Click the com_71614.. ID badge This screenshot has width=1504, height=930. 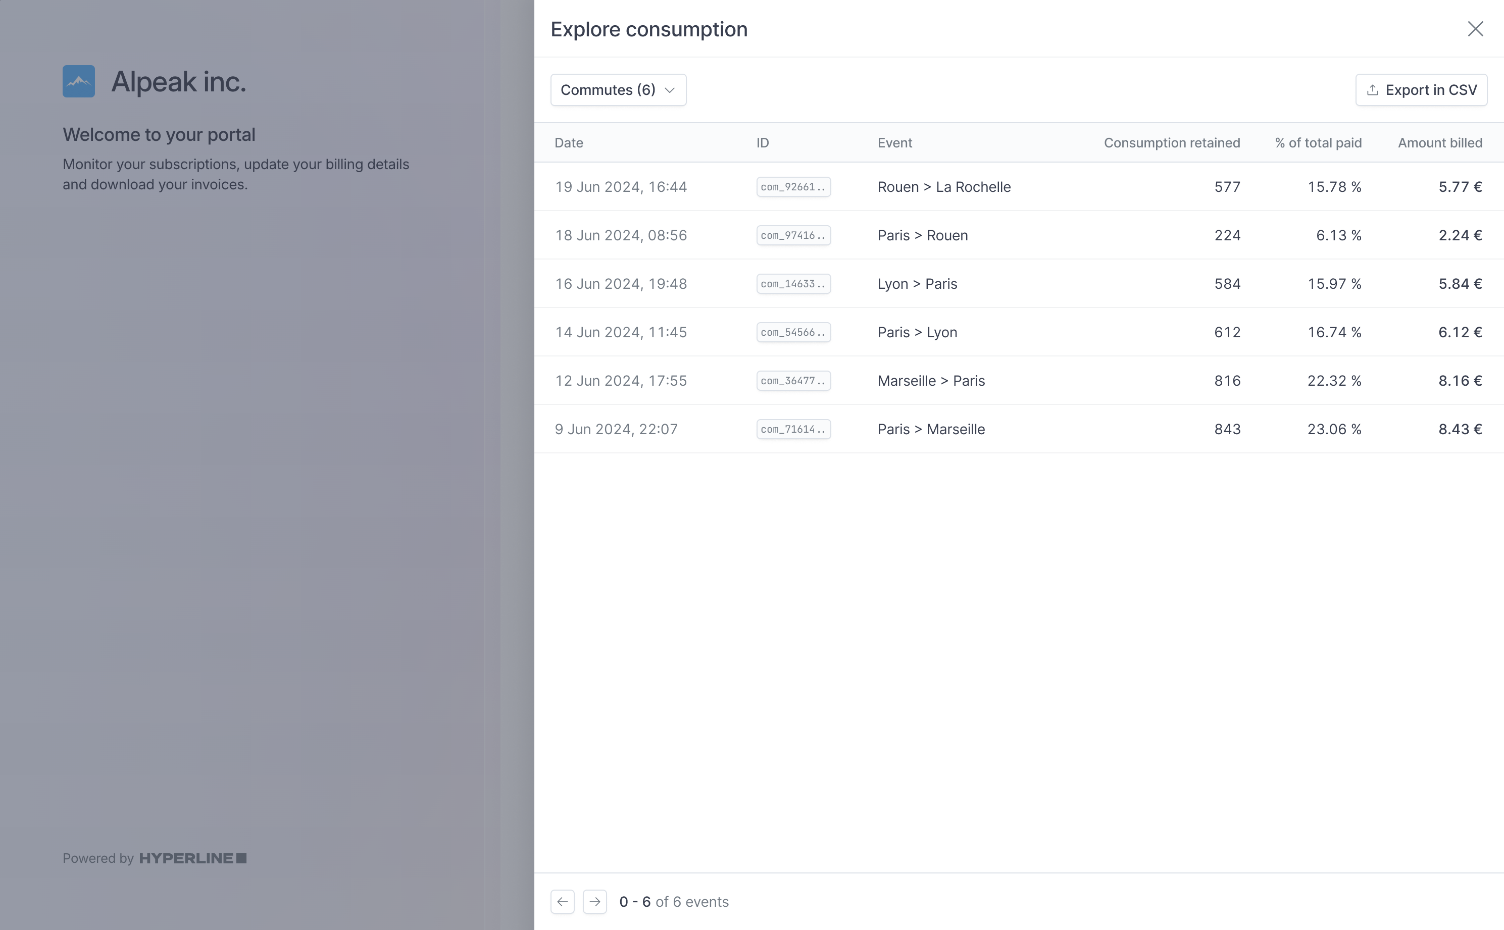pyautogui.click(x=793, y=429)
